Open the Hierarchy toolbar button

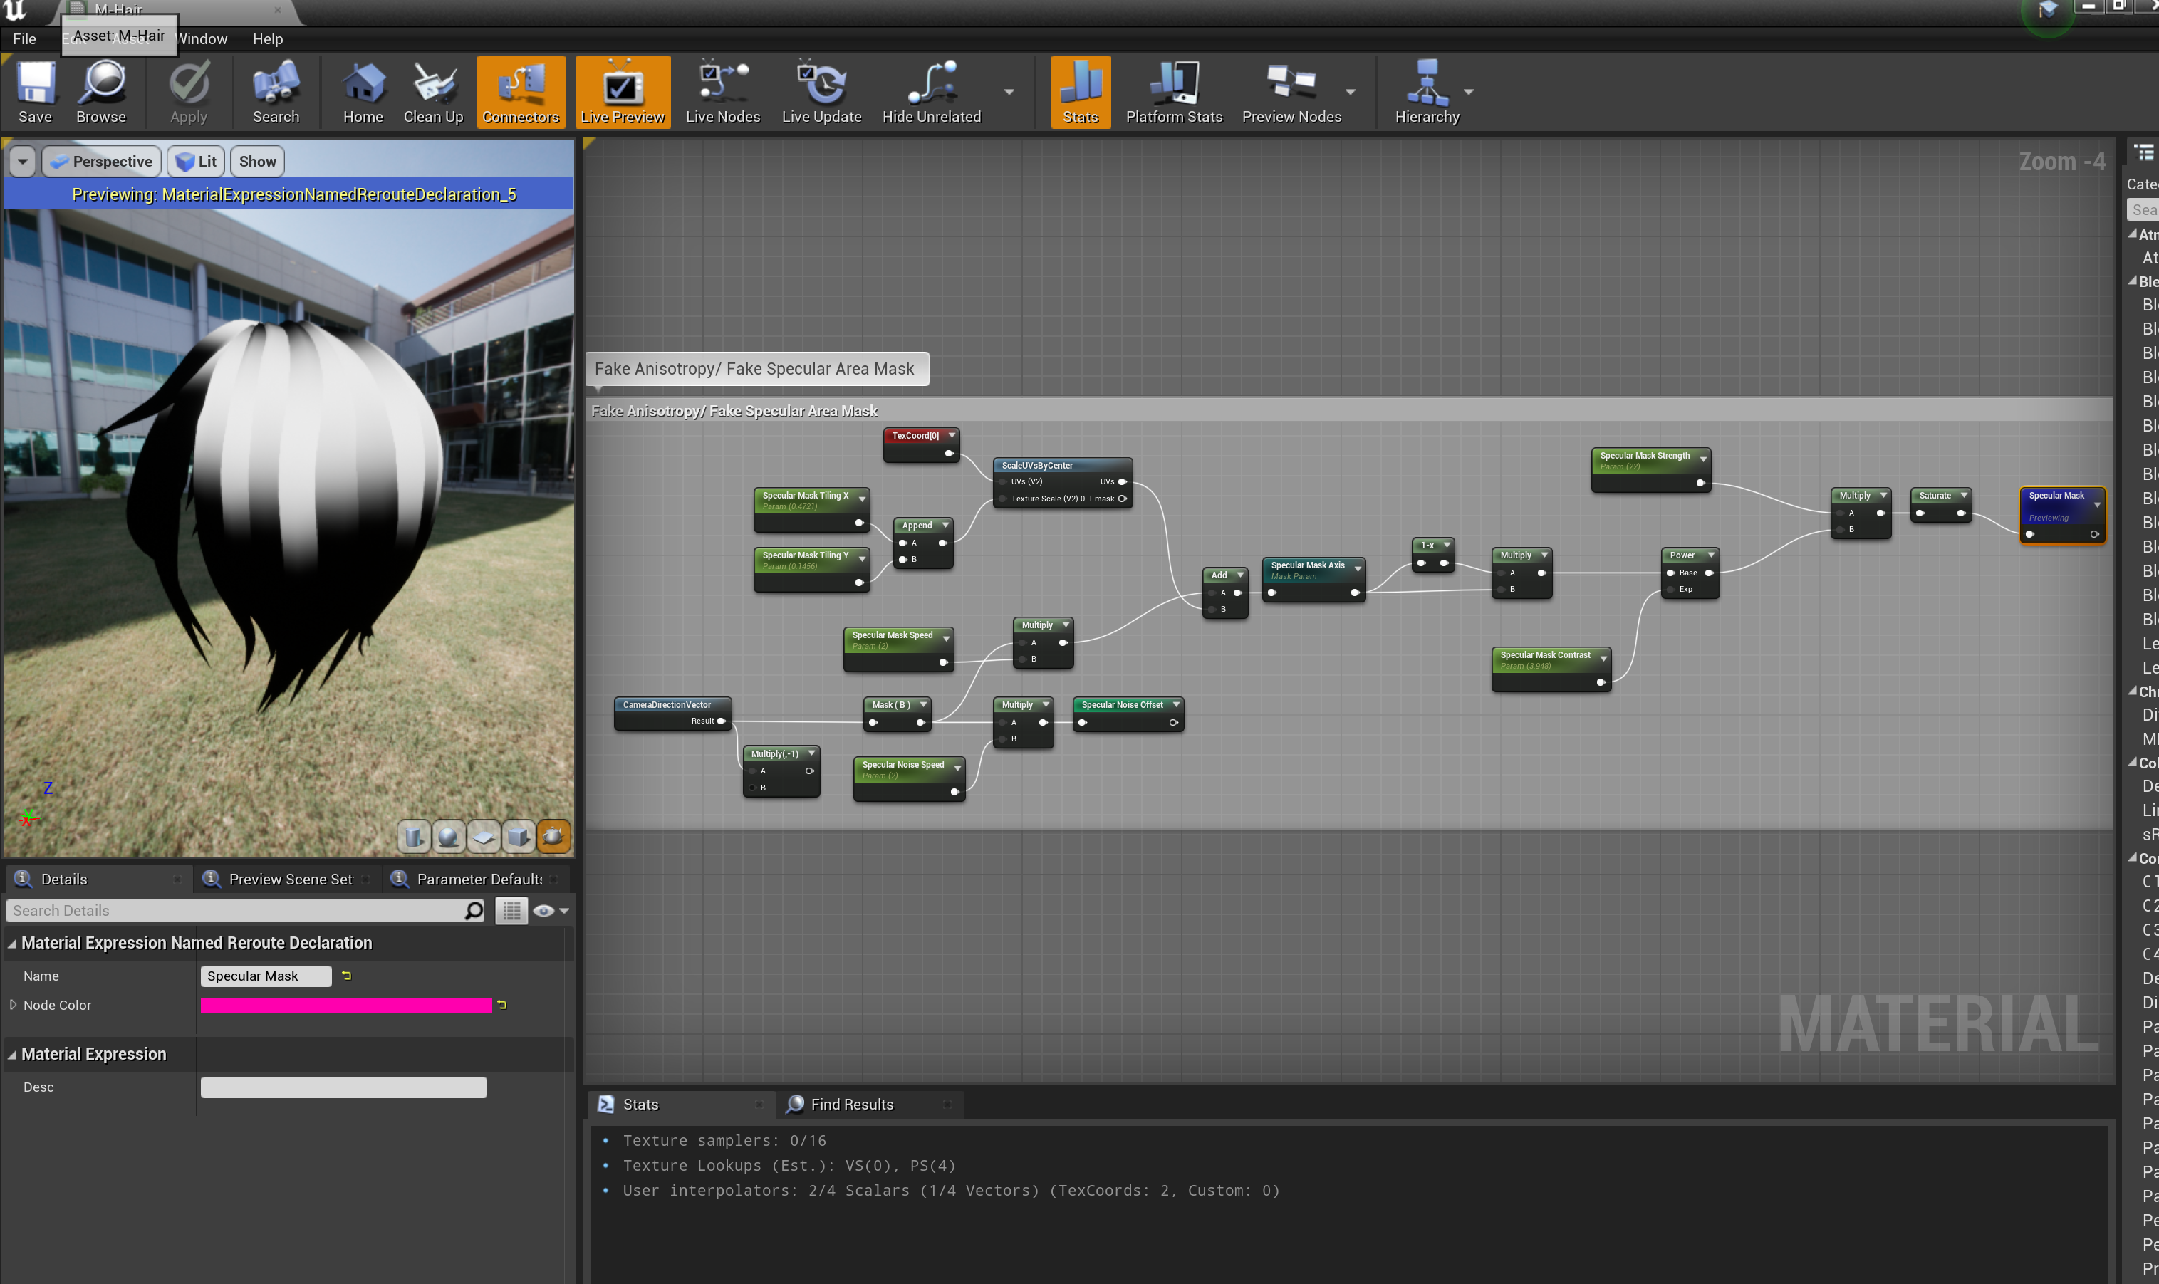coord(1427,93)
